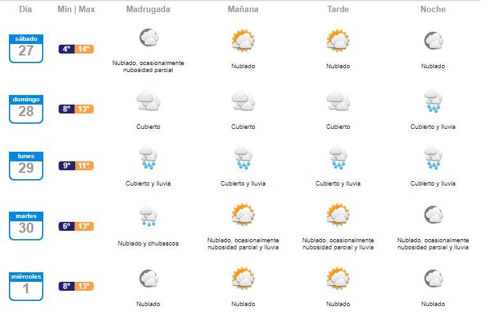Click martes 30 madrugada showers icon
The height and width of the screenshot is (322, 490).
pos(148,216)
